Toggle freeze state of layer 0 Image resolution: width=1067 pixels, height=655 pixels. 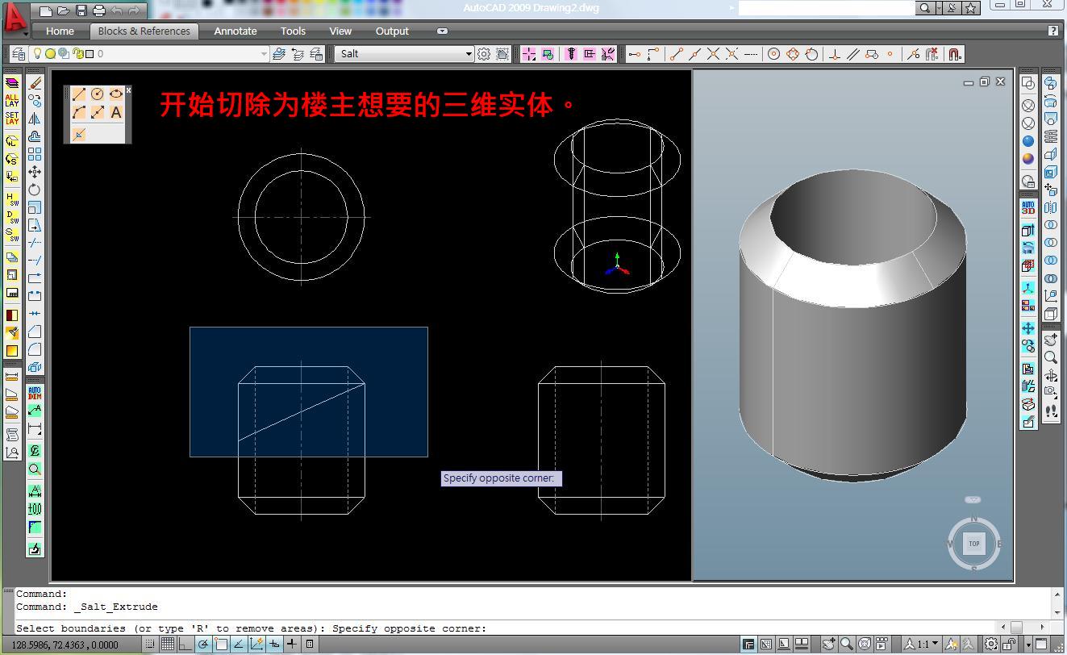click(50, 54)
